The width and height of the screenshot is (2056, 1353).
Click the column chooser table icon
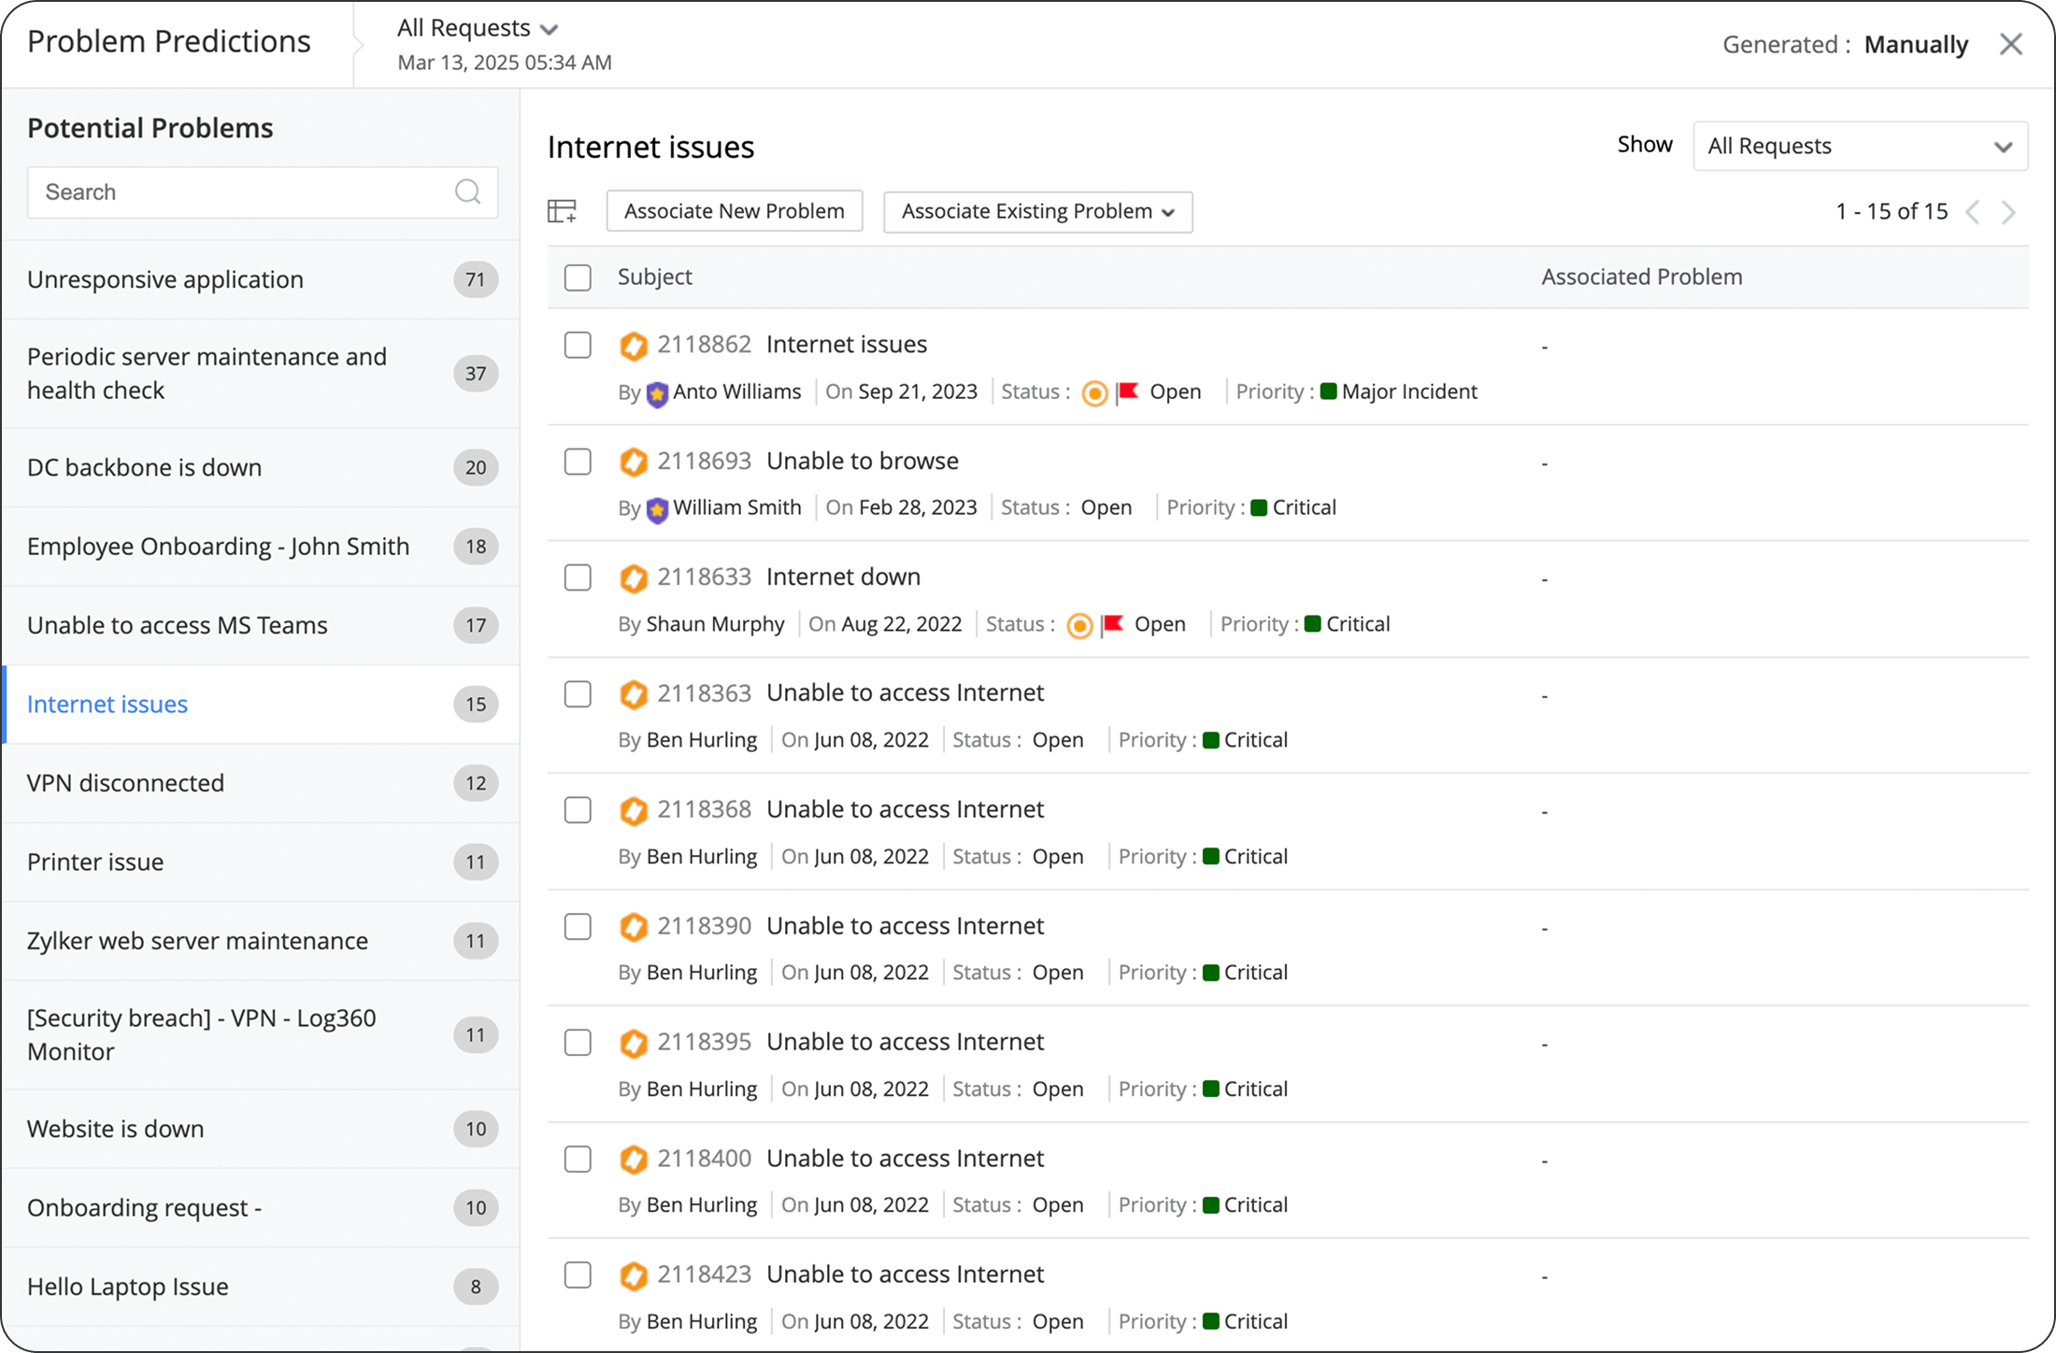coord(562,211)
